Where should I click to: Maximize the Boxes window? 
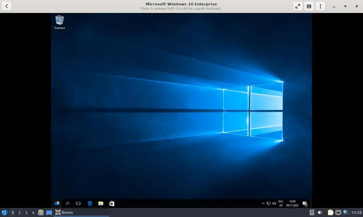tap(345, 6)
